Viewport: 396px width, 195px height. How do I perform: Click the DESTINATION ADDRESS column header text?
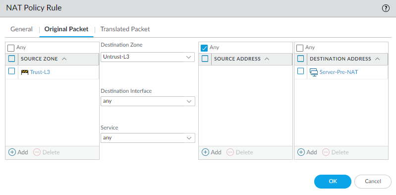point(340,59)
